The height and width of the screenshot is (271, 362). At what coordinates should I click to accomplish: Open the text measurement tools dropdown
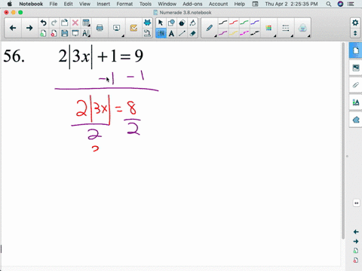point(86,33)
